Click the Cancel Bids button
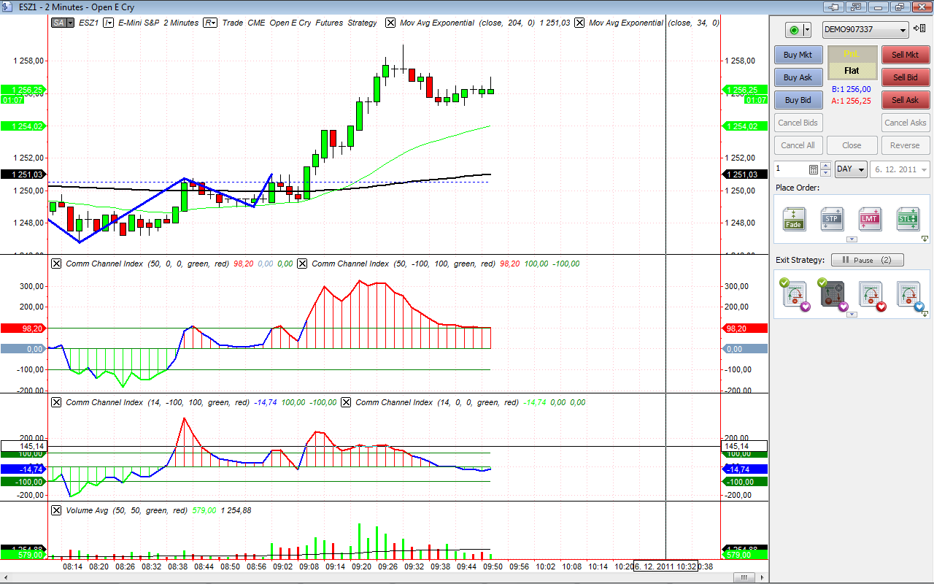 798,123
